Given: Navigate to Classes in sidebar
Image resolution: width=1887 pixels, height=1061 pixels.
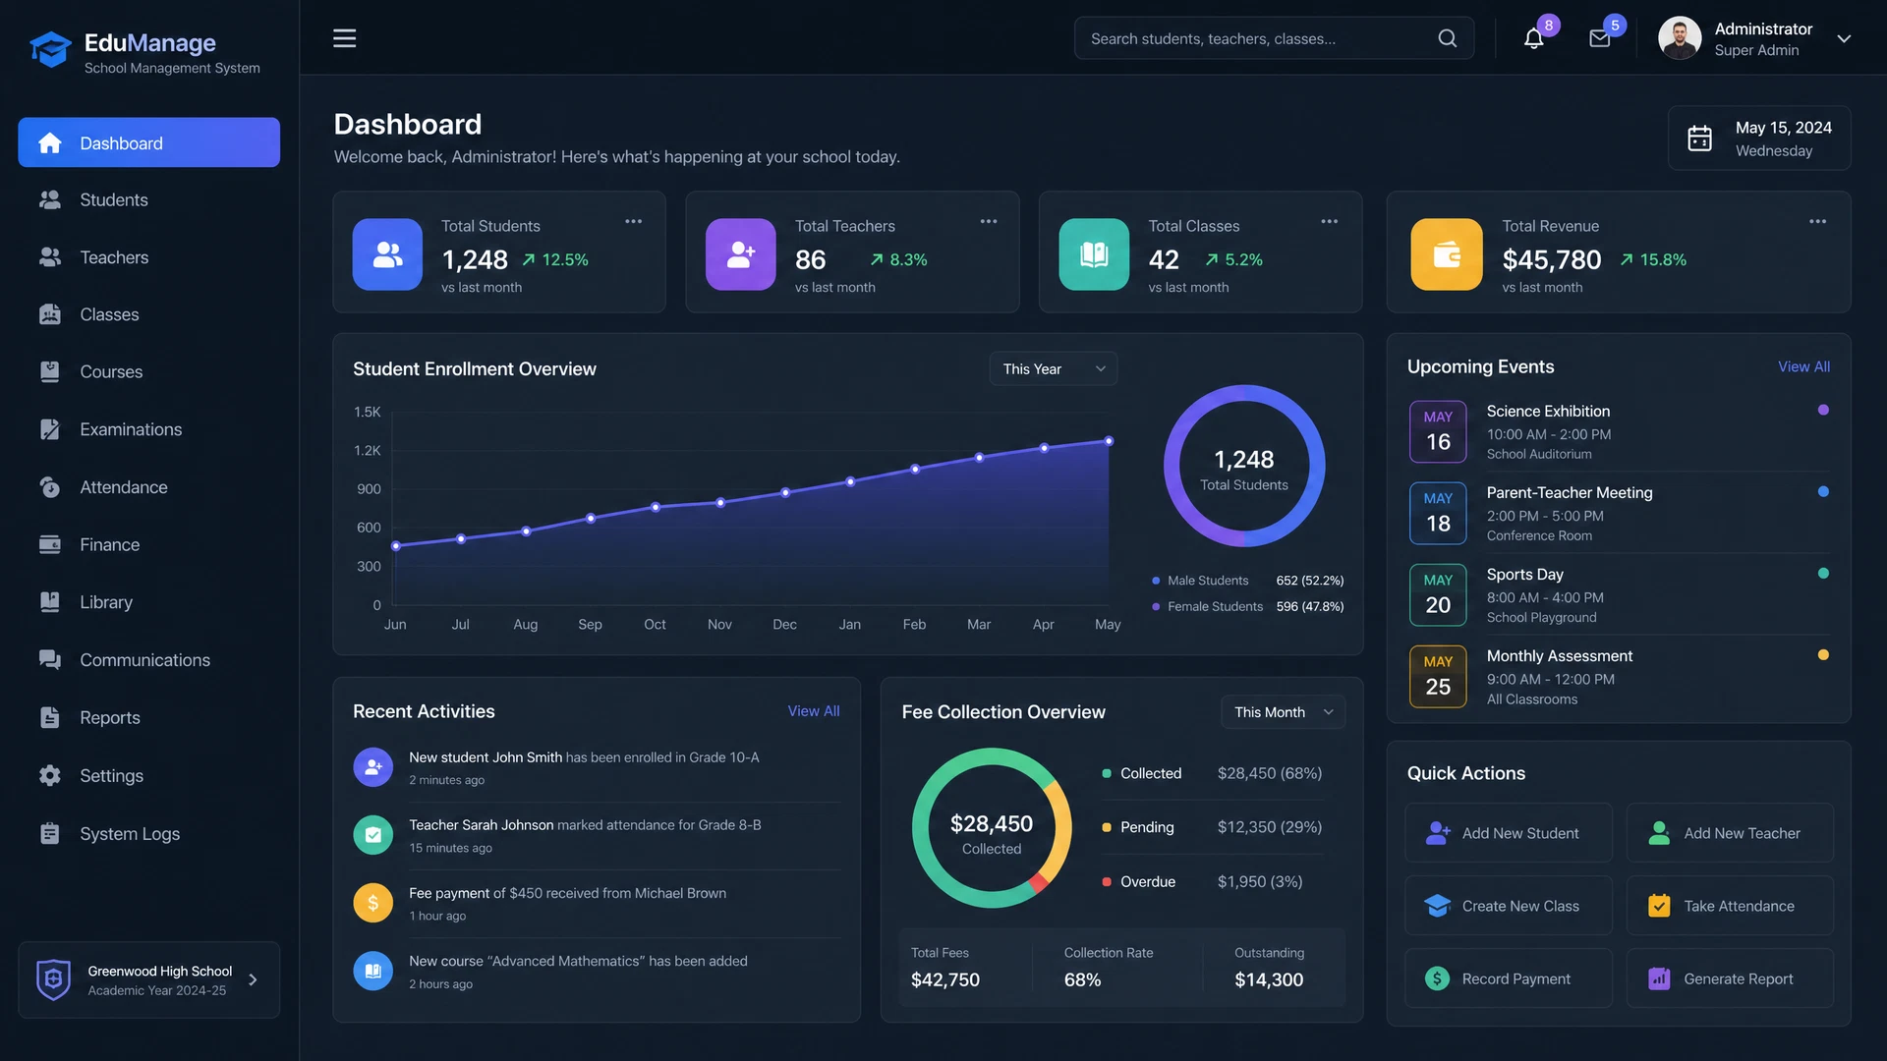Looking at the screenshot, I should [x=148, y=314].
